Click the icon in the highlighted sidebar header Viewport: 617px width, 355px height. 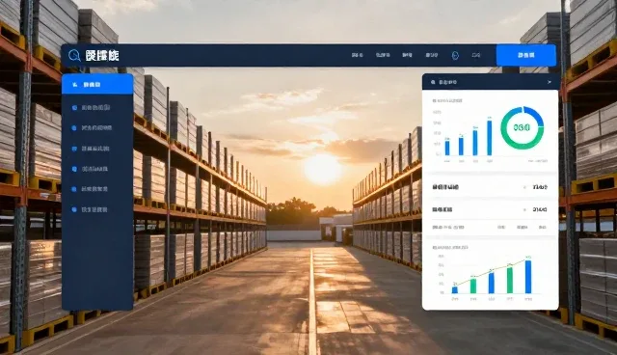[75, 85]
